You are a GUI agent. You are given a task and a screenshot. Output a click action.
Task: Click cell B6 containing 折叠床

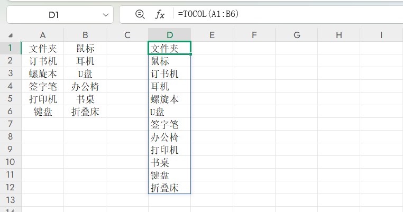pyautogui.click(x=85, y=111)
